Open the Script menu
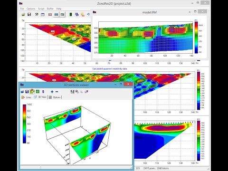The width and height of the screenshot is (228, 171). point(41,9)
